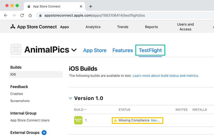Open the App Store Connect Users group
This screenshot has height=139, width=214.
(30, 120)
